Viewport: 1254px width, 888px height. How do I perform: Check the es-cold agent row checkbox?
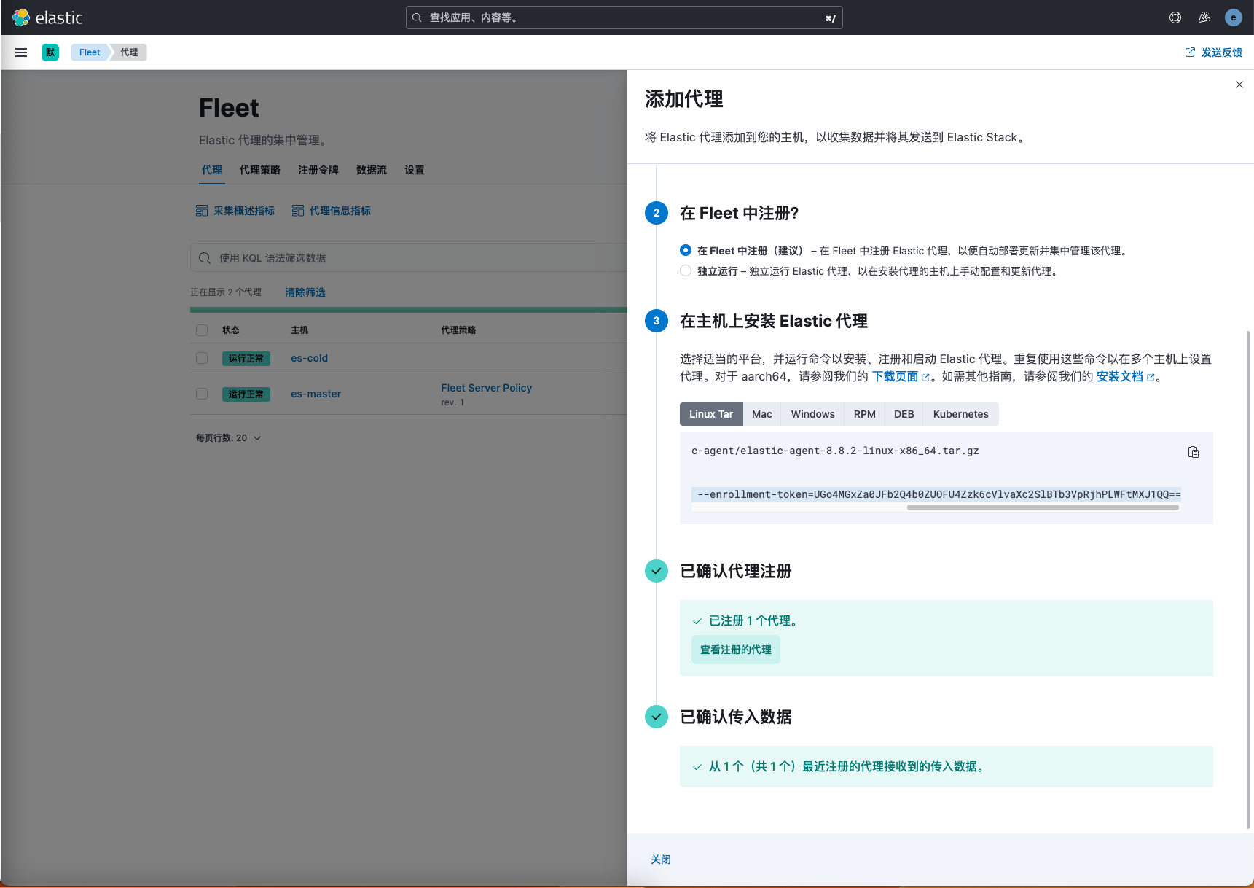click(202, 358)
